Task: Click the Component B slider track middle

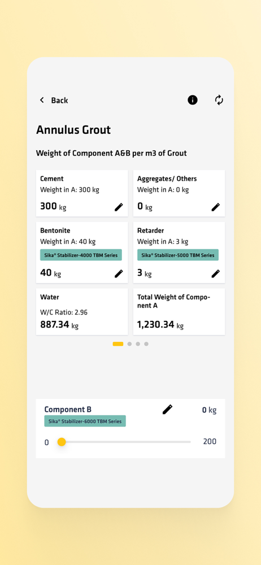Action: click(x=124, y=442)
